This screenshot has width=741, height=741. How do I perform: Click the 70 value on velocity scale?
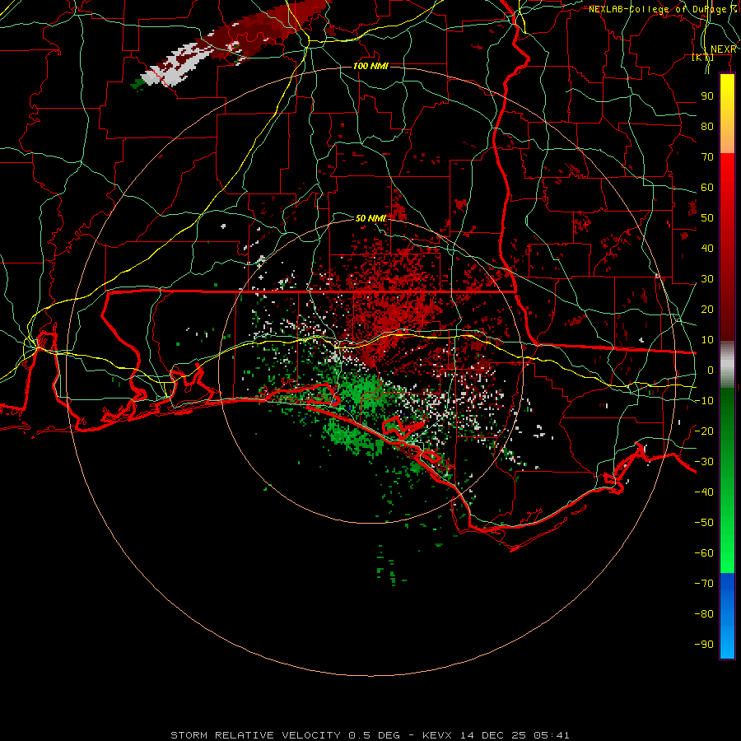(x=707, y=157)
